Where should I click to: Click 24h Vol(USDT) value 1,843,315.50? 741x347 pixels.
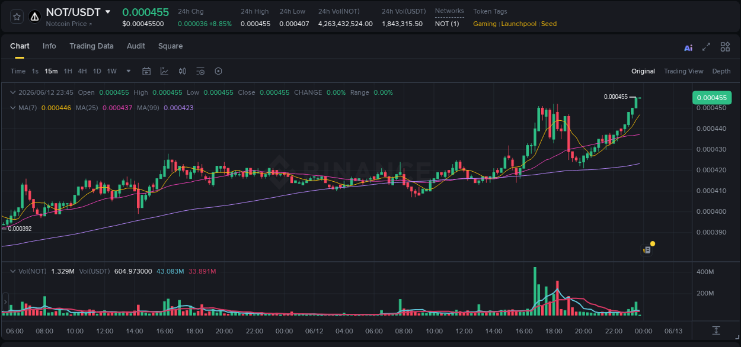tap(403, 24)
